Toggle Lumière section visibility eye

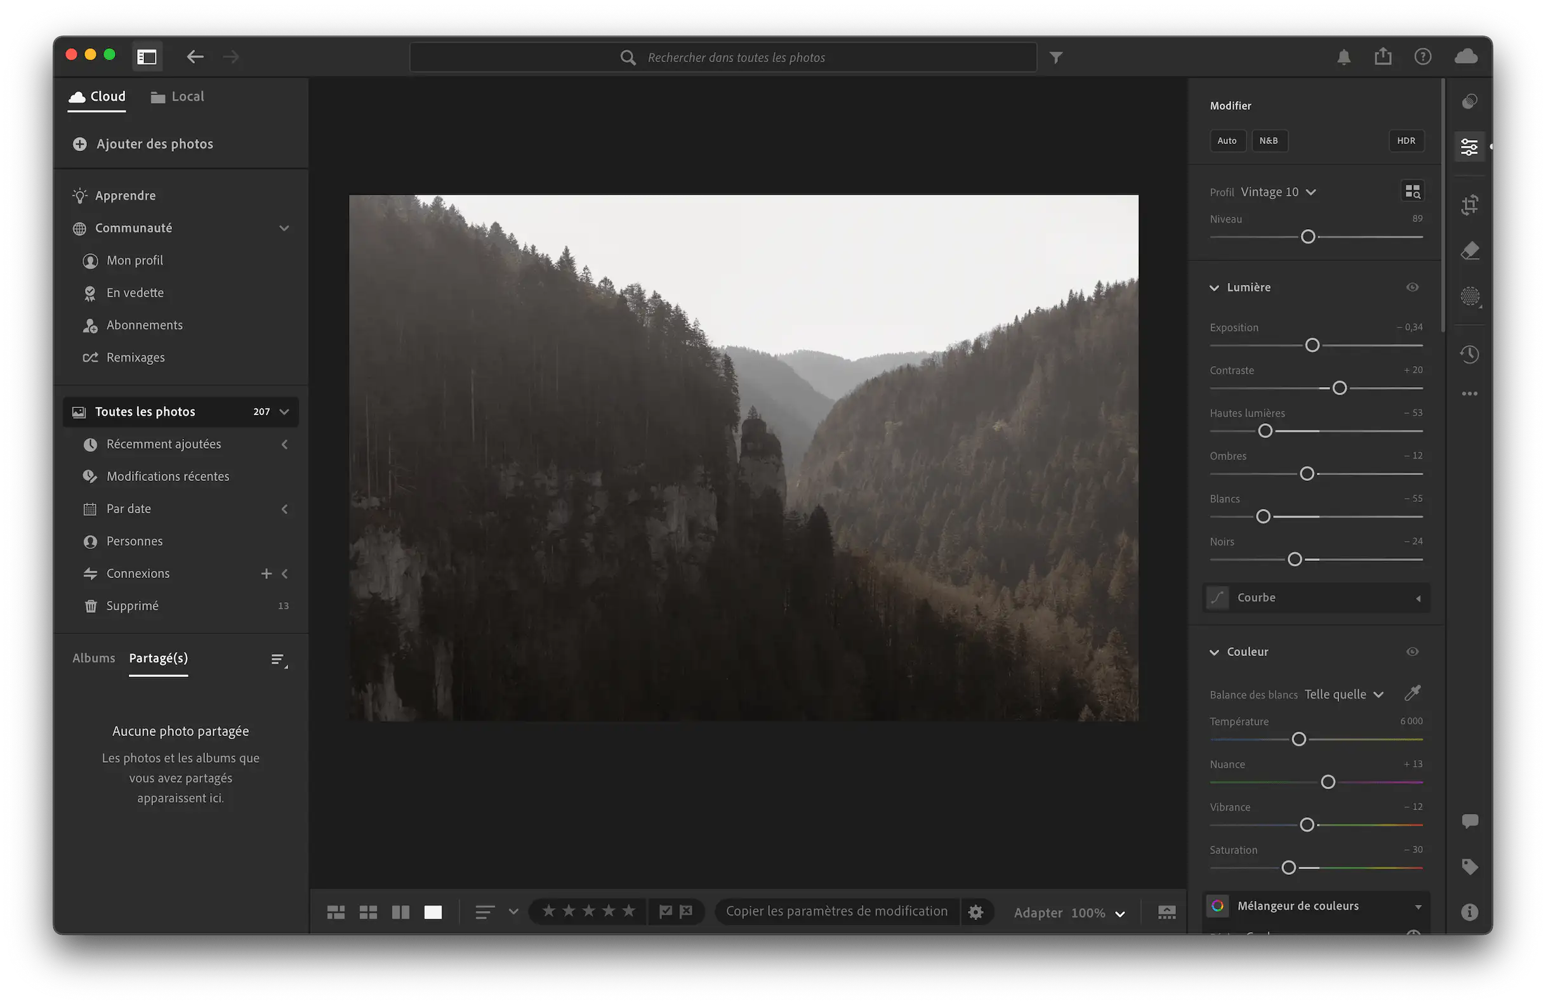click(x=1412, y=287)
